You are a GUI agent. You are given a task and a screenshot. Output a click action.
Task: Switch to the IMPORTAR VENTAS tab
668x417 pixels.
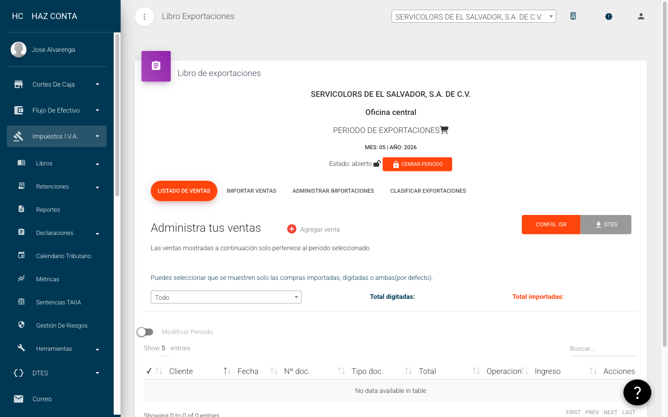click(x=251, y=191)
